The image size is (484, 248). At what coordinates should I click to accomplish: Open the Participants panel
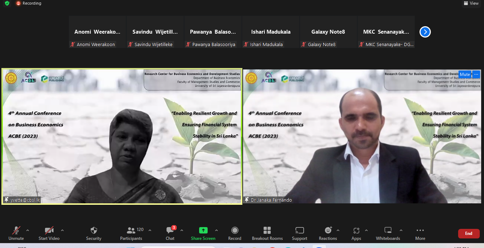131,233
